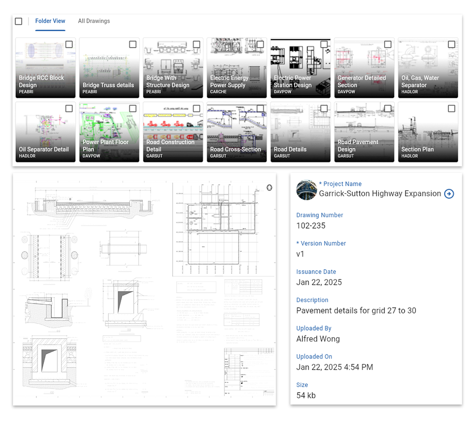Click the project avatar image
472x429 pixels.
[x=306, y=190]
